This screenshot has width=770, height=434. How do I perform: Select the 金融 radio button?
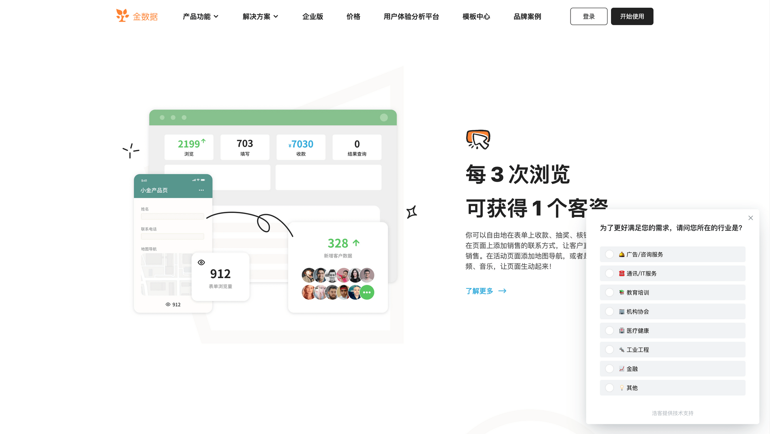[x=609, y=369]
